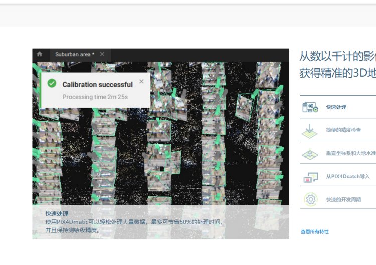The width and height of the screenshot is (376, 265).
Task: Follow the 查看所有特性 link
Action: (x=314, y=232)
